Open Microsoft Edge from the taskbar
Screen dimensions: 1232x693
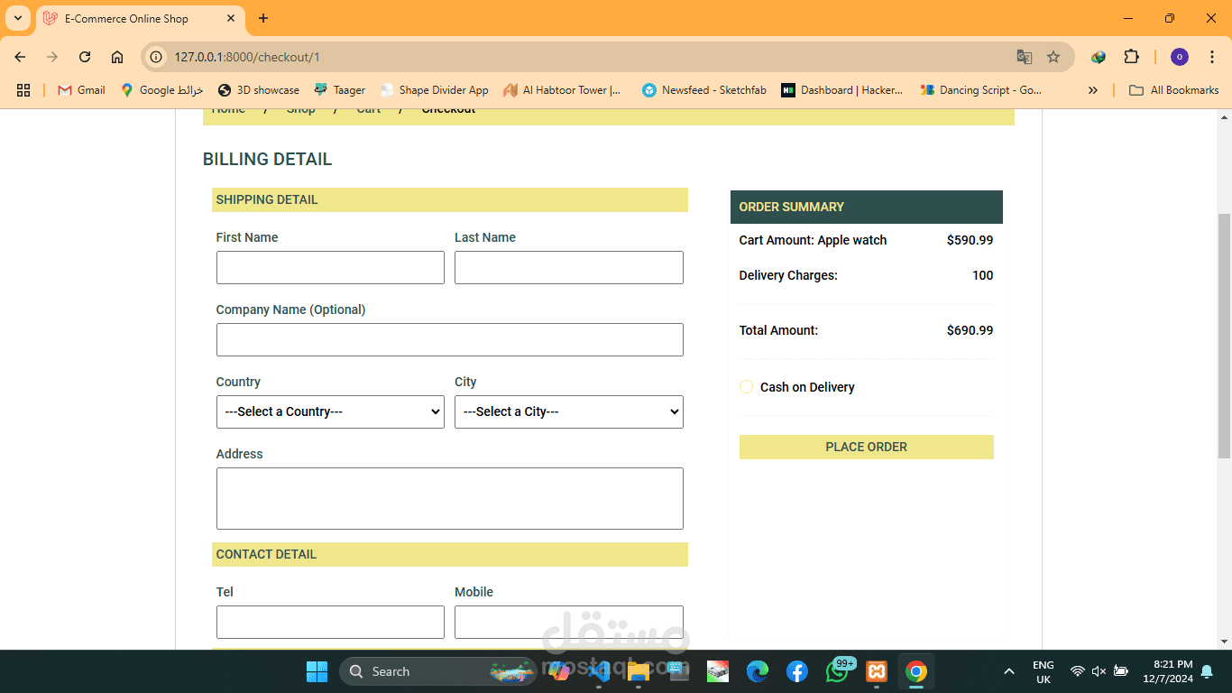(x=758, y=671)
